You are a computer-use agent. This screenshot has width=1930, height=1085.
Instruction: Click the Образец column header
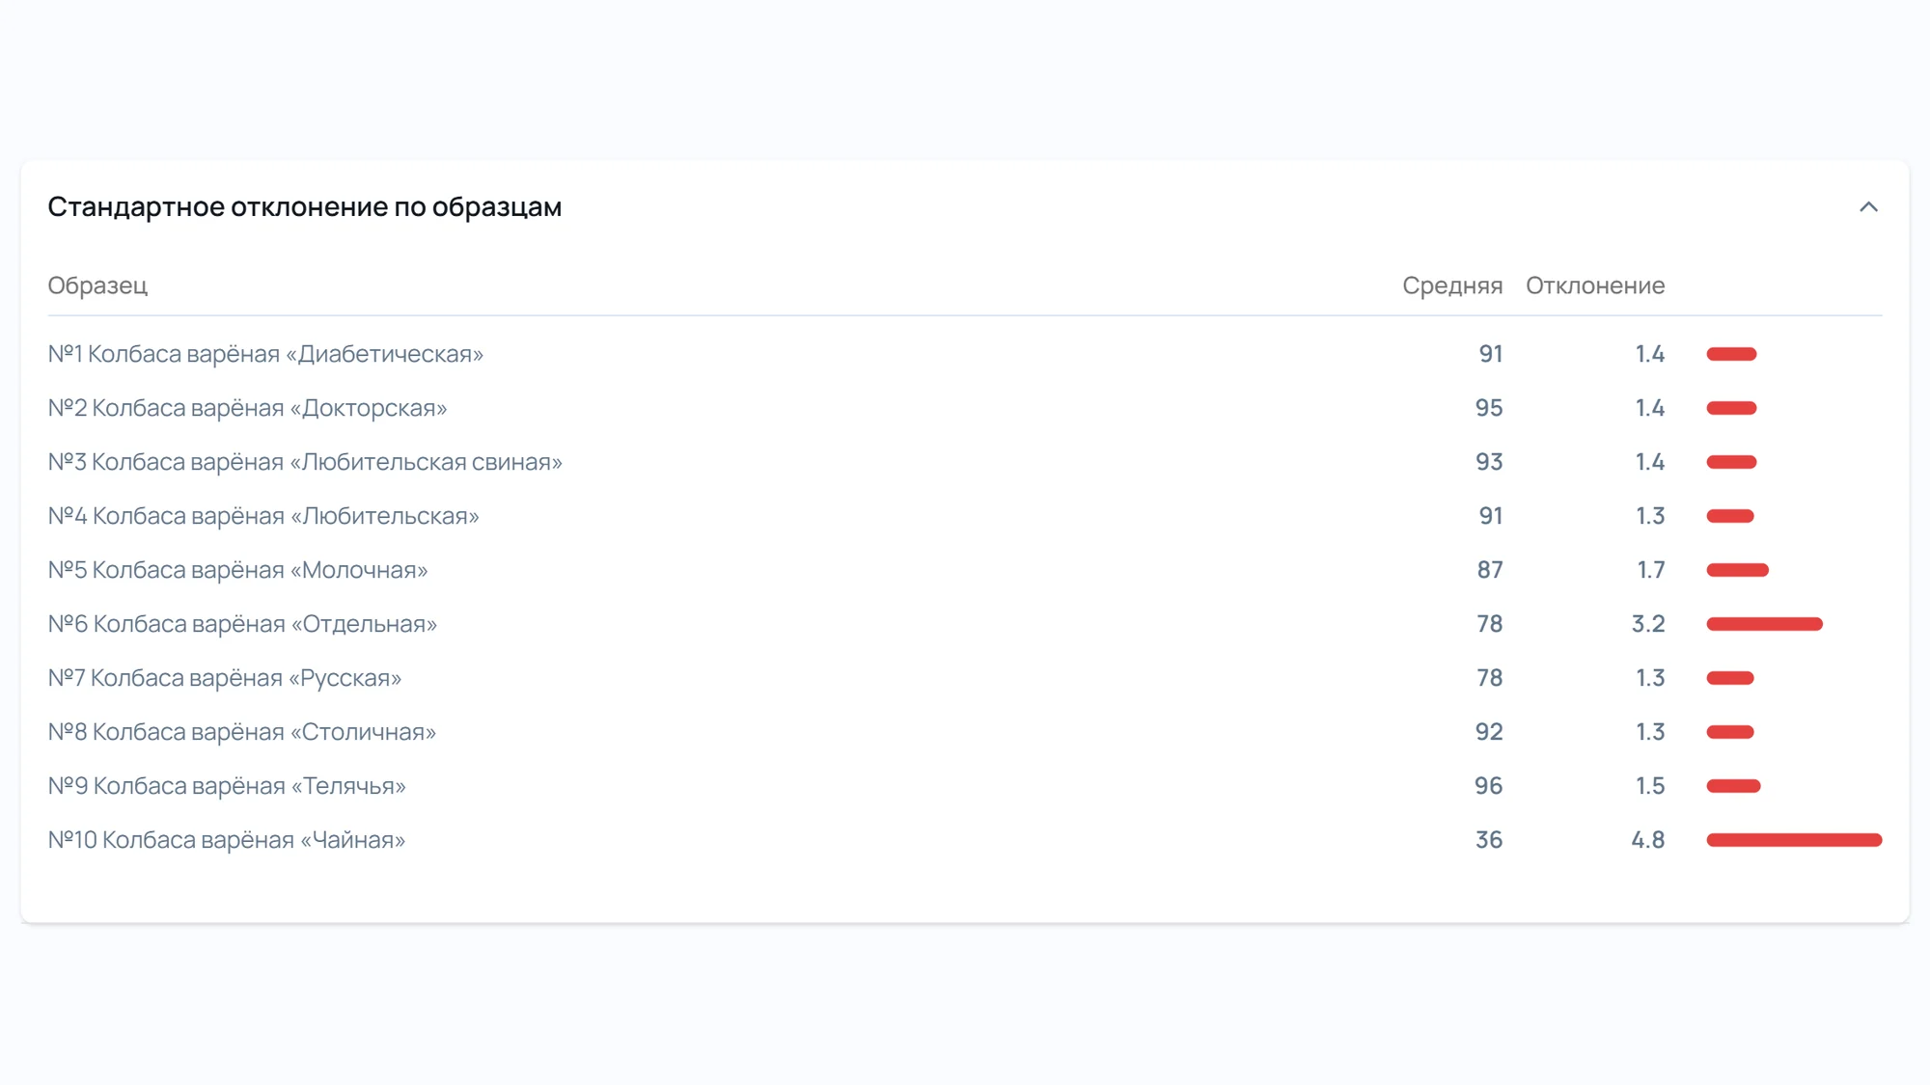coord(97,285)
